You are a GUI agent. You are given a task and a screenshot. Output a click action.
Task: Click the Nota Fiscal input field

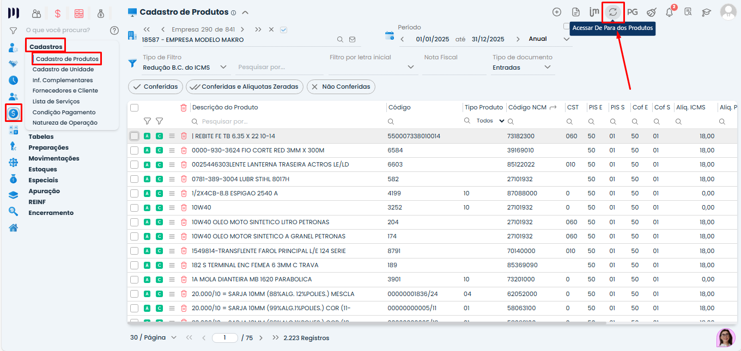click(x=454, y=67)
